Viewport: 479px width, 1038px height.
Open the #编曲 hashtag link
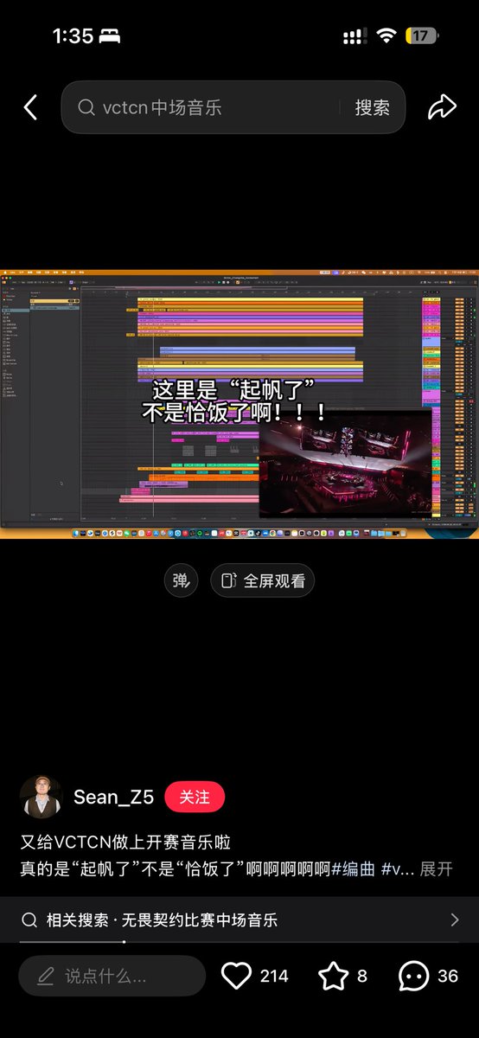[354, 869]
